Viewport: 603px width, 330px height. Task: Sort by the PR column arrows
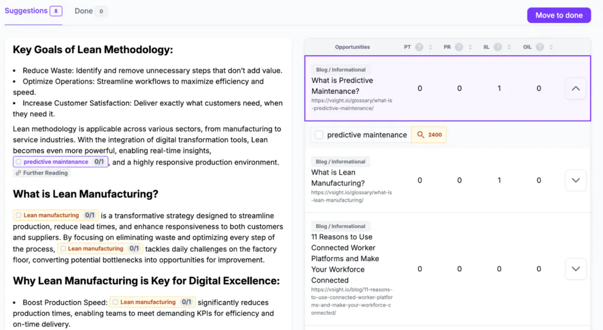click(x=470, y=47)
